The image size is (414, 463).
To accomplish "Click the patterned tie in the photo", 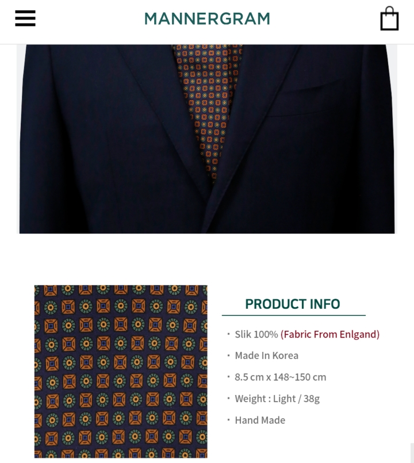I will tap(209, 109).
